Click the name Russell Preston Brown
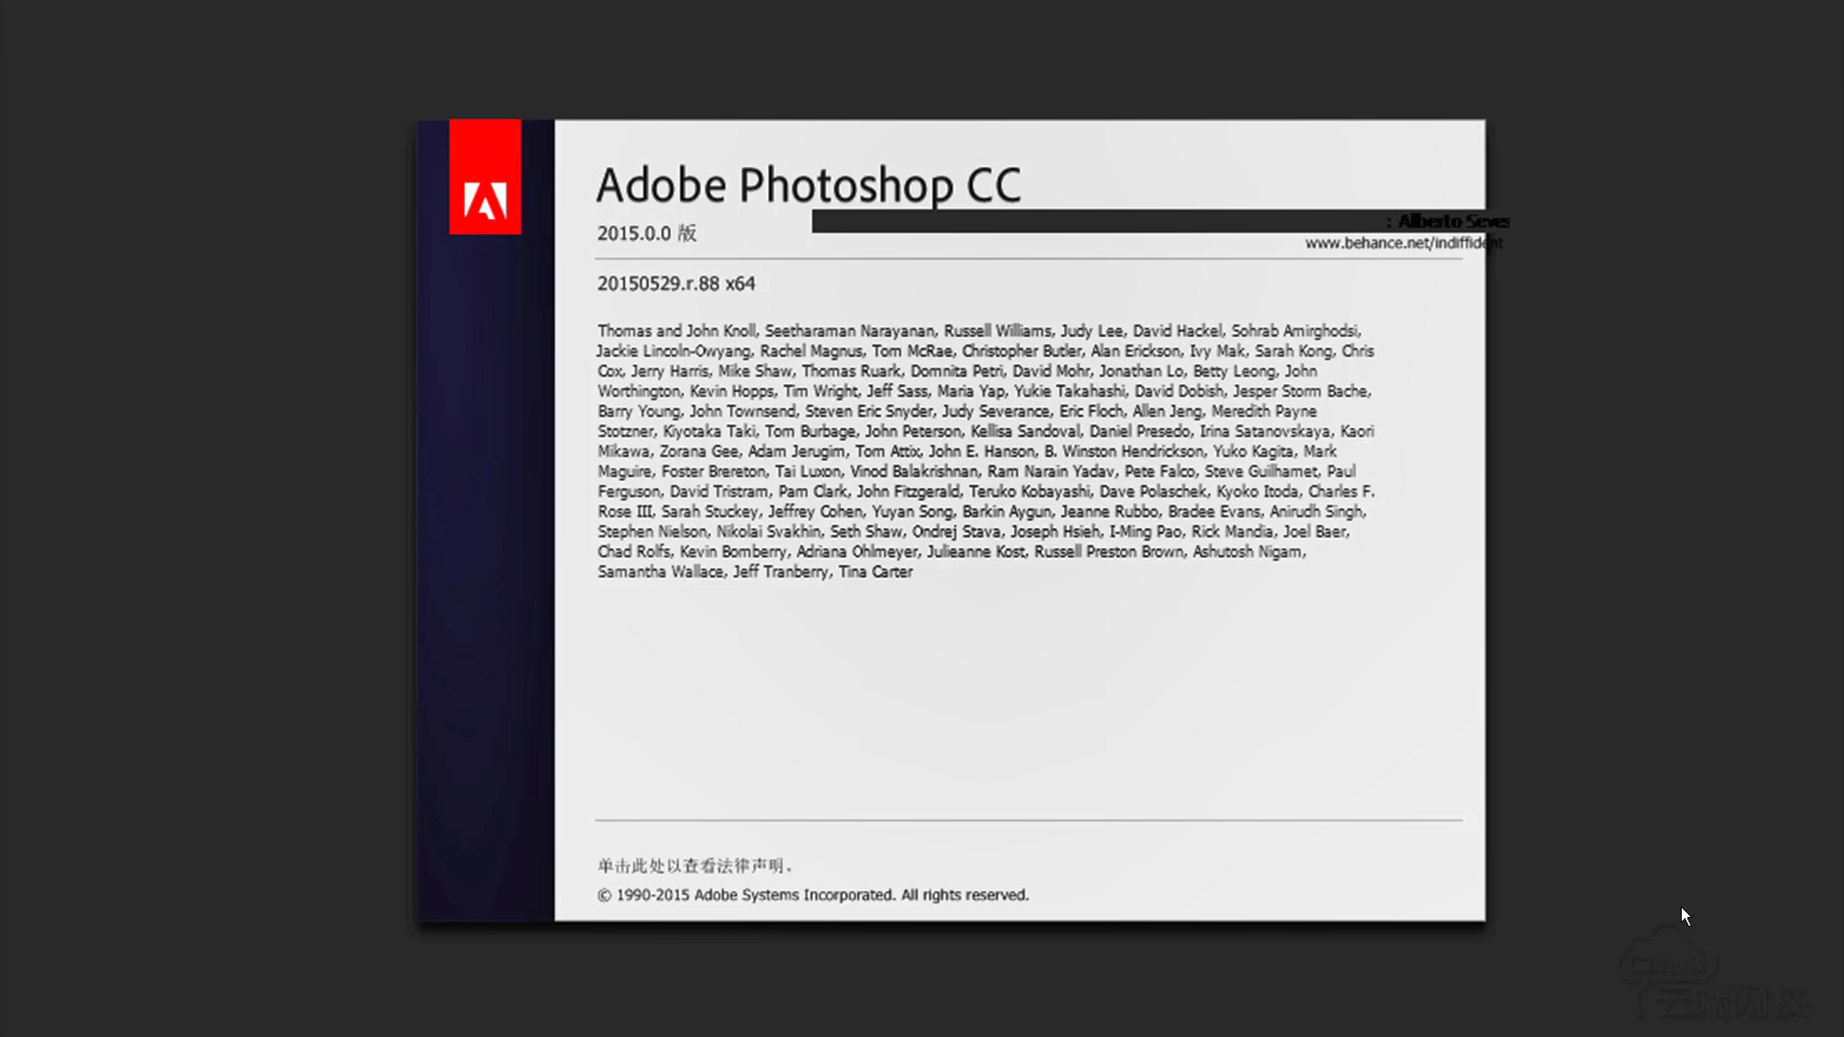The height and width of the screenshot is (1037, 1844). [x=1108, y=552]
